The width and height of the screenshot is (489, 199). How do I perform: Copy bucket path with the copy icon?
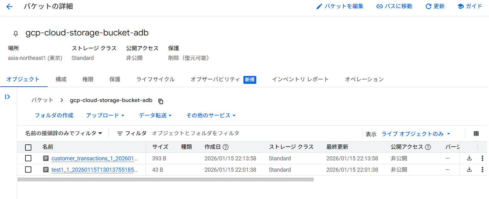tap(161, 101)
